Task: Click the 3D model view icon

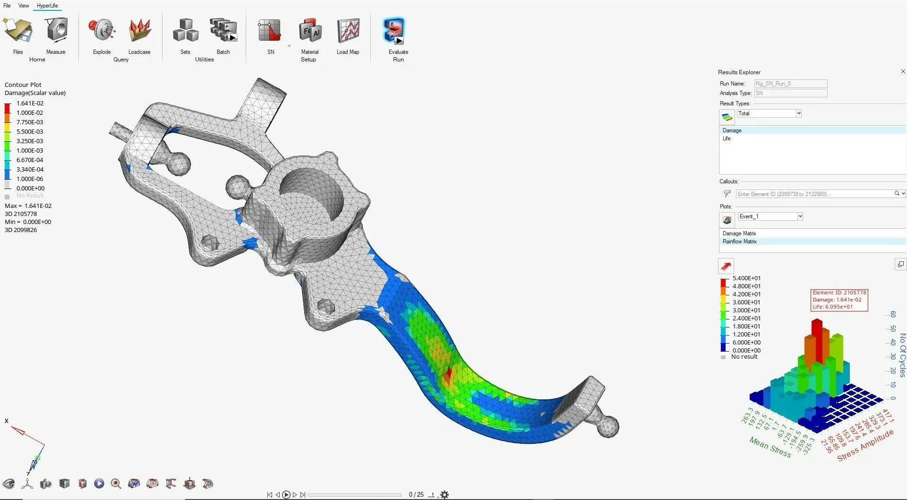Action: tap(208, 483)
